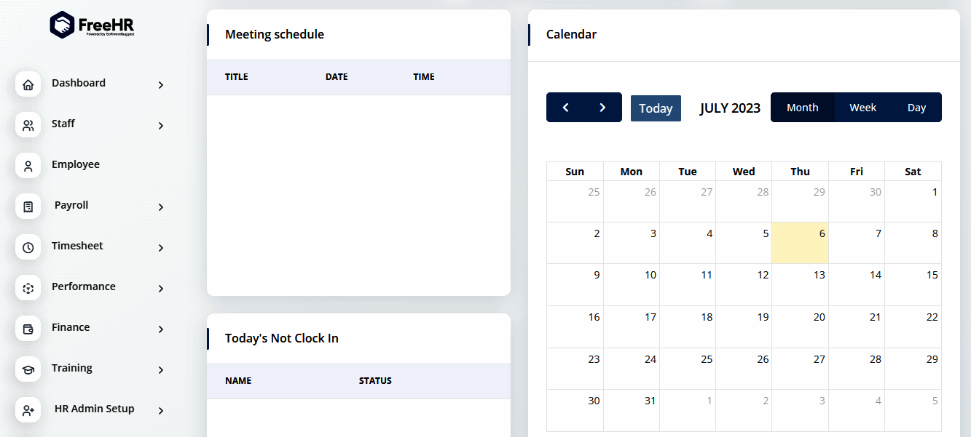This screenshot has height=437, width=971.
Task: Advance calendar to next month
Action: pyautogui.click(x=602, y=108)
